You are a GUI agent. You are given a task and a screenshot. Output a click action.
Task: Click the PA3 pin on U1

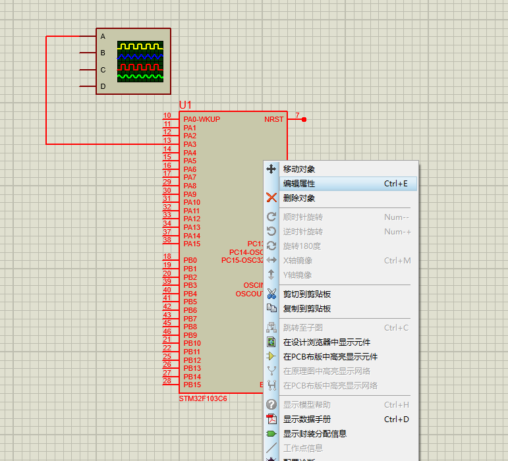click(x=189, y=144)
